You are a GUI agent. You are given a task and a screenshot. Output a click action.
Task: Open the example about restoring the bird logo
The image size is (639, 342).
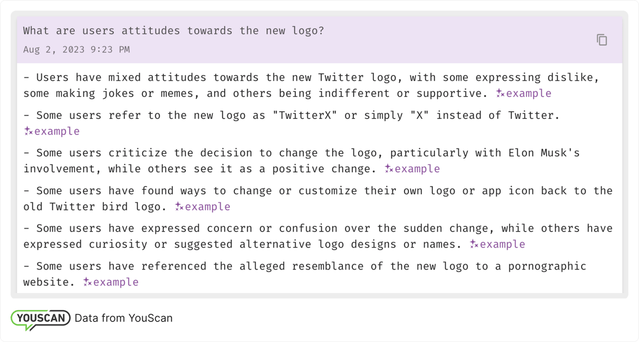[x=208, y=206]
